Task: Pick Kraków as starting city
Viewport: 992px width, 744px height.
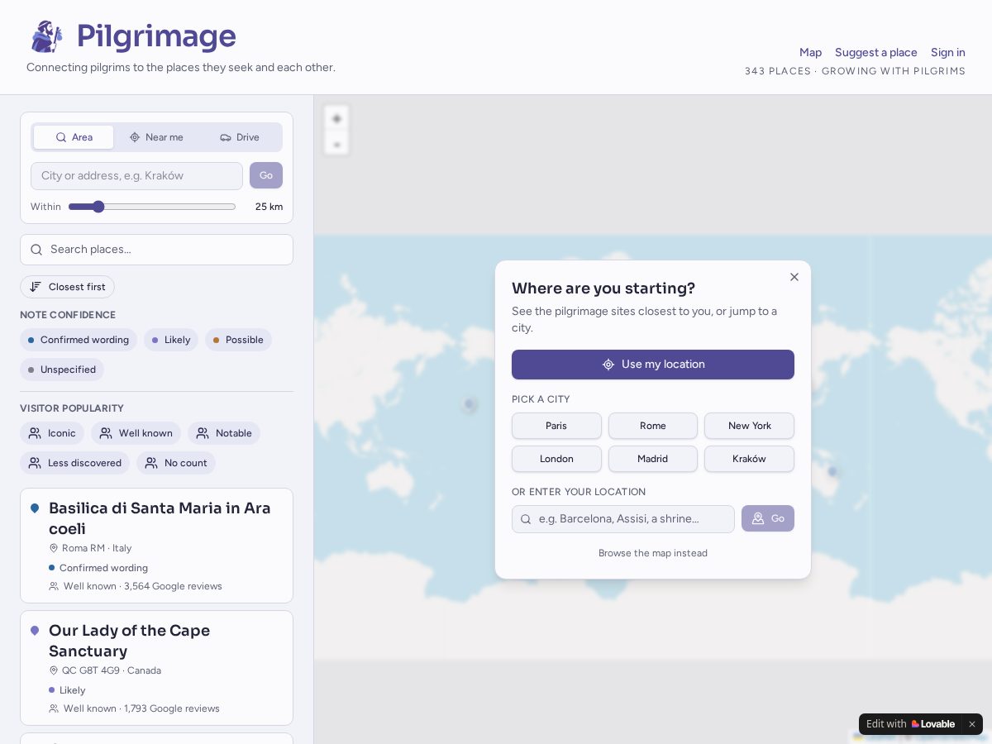Action: pyautogui.click(x=750, y=459)
